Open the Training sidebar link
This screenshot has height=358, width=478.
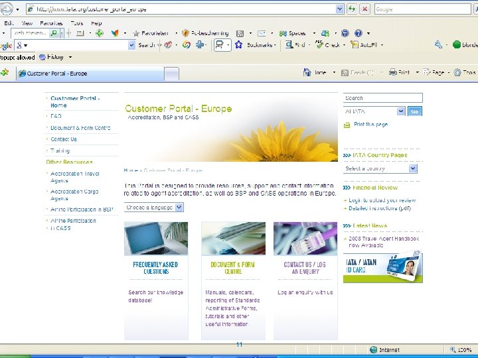click(60, 150)
